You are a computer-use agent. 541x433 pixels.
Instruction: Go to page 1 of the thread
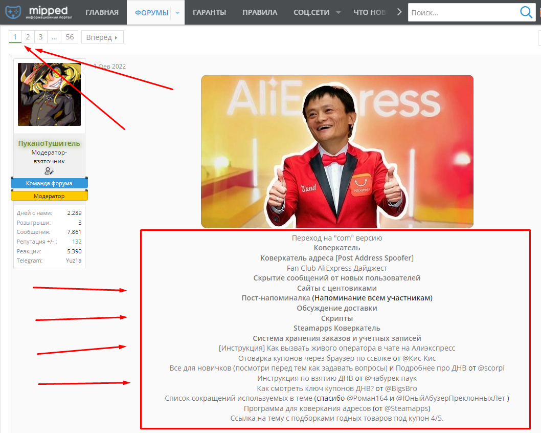point(15,37)
